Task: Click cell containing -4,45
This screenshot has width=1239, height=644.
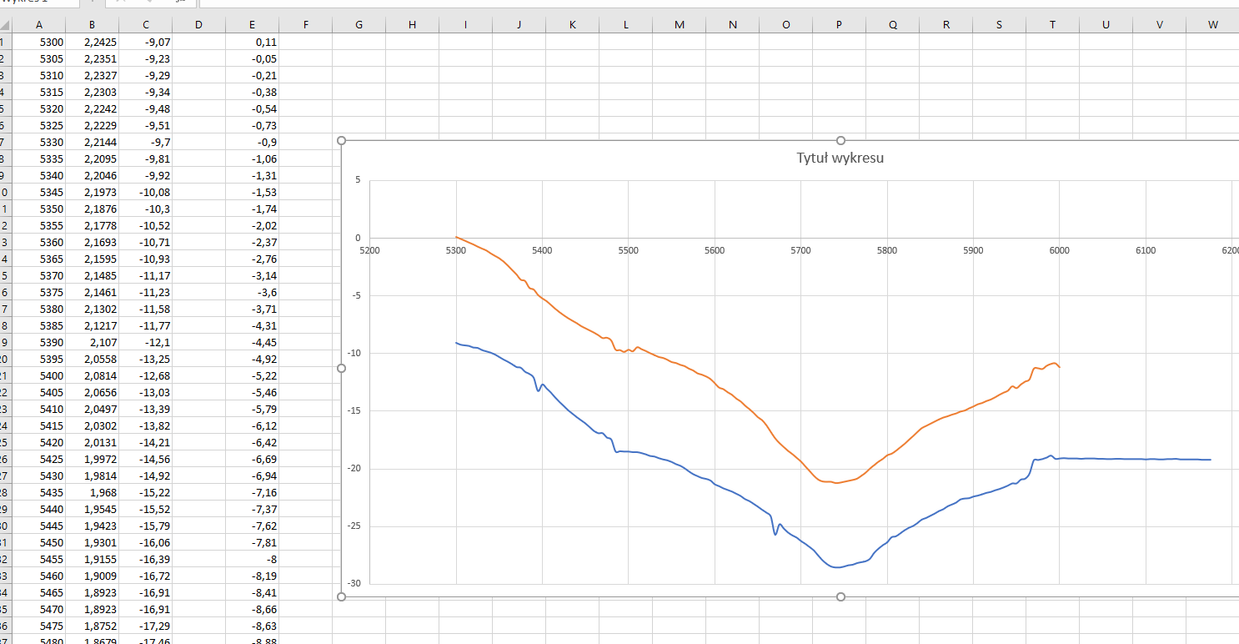Action: pos(252,342)
